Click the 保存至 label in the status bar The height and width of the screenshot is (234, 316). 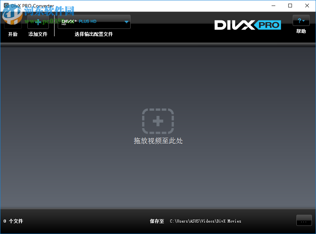[x=157, y=221]
